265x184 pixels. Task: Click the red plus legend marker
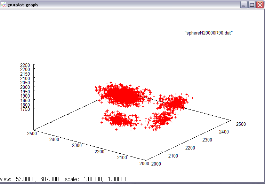tap(244, 32)
